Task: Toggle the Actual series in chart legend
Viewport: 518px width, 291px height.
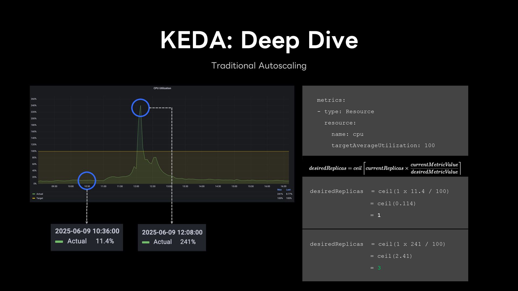Action: click(x=40, y=194)
